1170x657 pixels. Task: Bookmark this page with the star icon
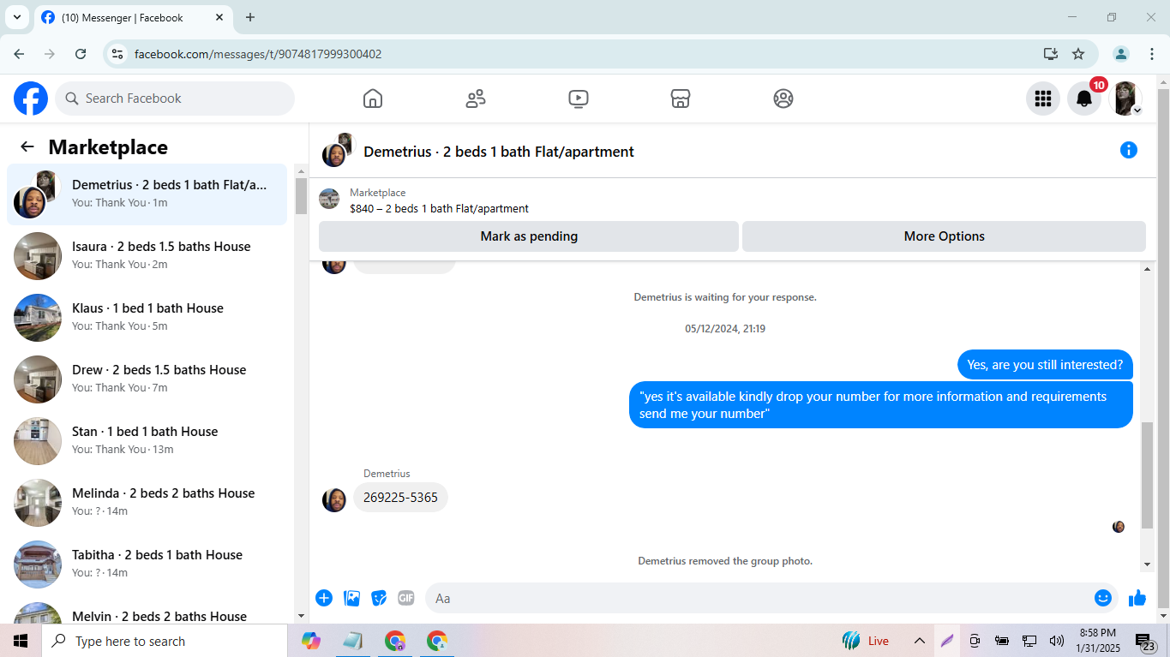(1078, 54)
